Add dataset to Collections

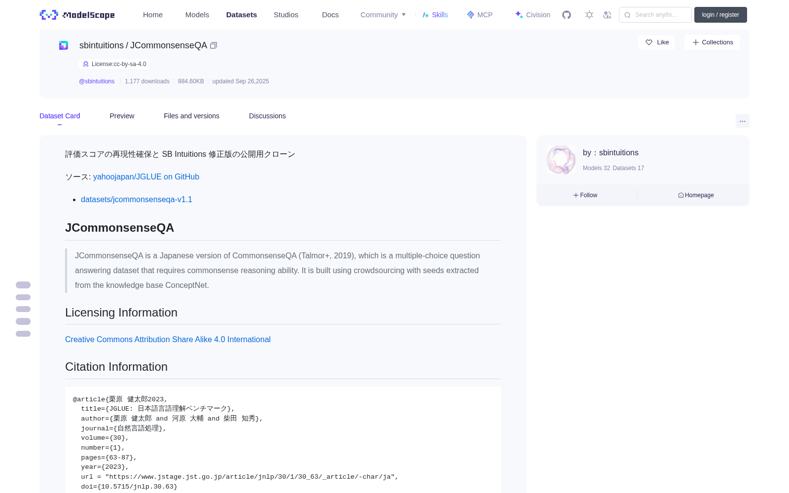click(712, 42)
